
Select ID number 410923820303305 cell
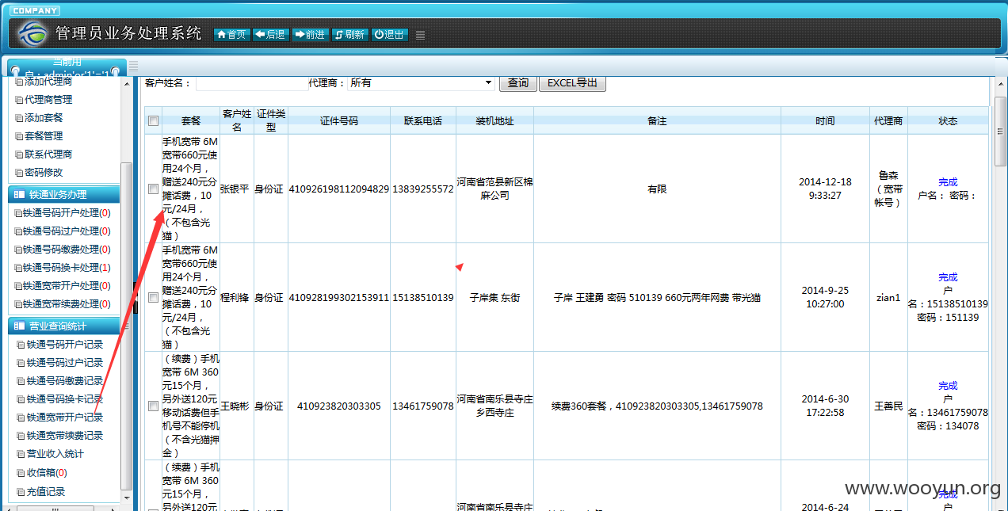click(339, 406)
